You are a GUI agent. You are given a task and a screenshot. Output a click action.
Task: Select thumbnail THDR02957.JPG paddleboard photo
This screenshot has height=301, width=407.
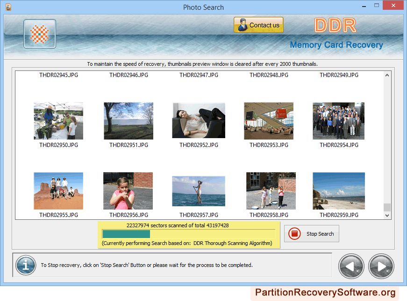[199, 191]
